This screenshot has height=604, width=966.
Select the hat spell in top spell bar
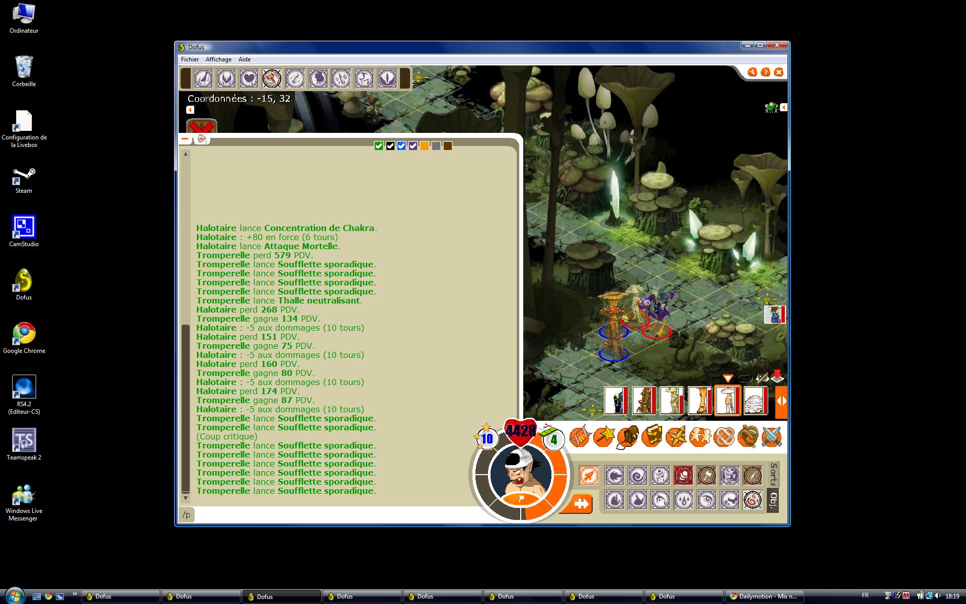364,78
